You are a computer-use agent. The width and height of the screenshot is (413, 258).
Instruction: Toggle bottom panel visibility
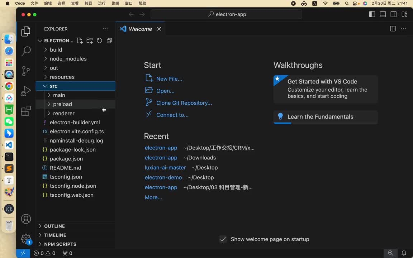click(383, 14)
